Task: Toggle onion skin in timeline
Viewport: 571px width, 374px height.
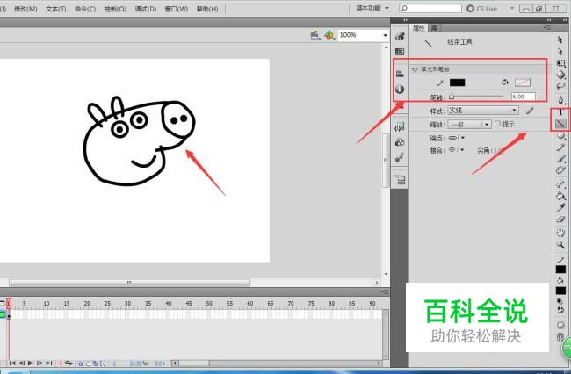Action: (81, 363)
